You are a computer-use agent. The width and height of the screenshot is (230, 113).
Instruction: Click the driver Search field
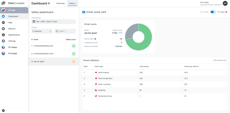(65, 31)
